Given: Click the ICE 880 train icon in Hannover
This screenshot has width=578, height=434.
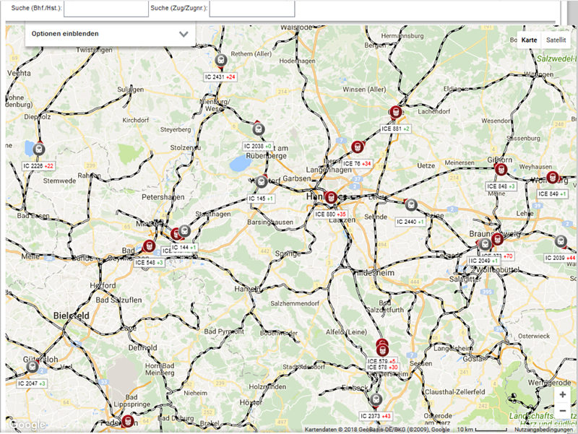Looking at the screenshot, I should pyautogui.click(x=331, y=197).
